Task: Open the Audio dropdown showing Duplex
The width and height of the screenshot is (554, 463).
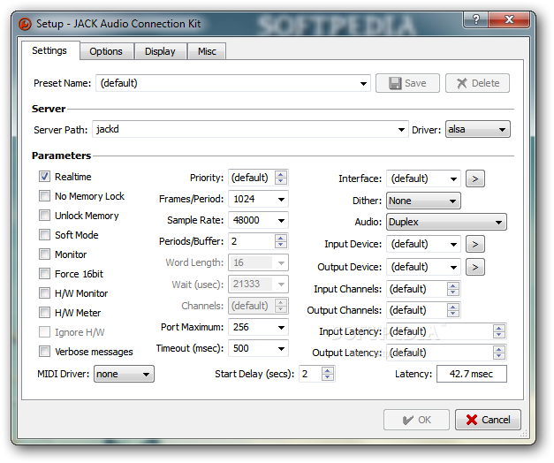Action: (x=446, y=222)
